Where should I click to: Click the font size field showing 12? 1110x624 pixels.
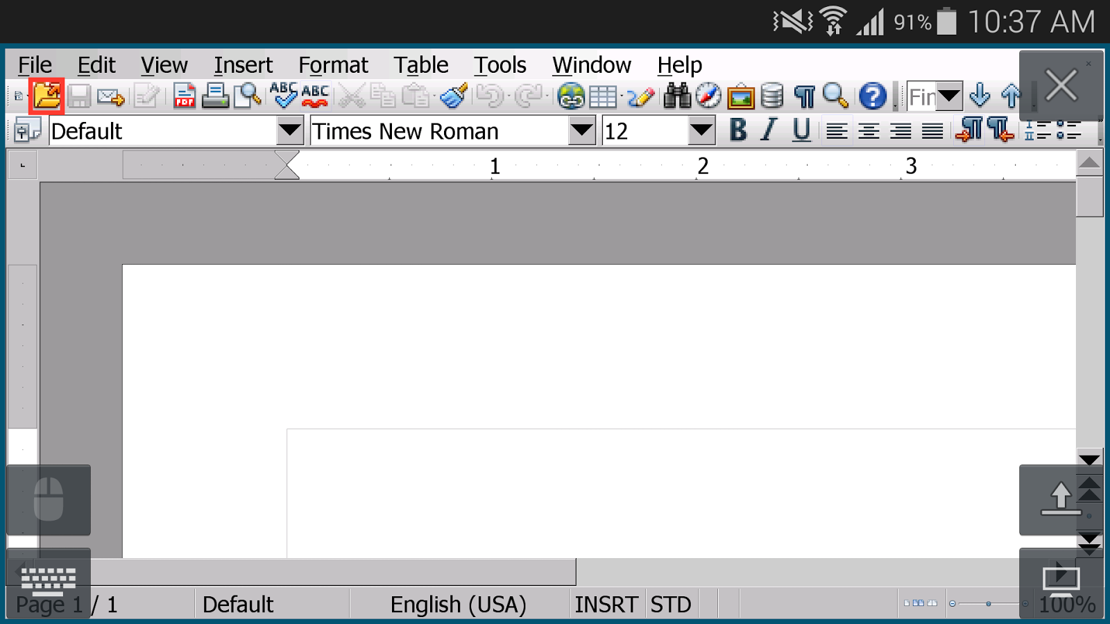pyautogui.click(x=645, y=130)
